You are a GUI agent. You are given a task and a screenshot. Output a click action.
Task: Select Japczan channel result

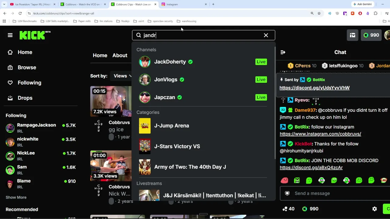tap(203, 97)
